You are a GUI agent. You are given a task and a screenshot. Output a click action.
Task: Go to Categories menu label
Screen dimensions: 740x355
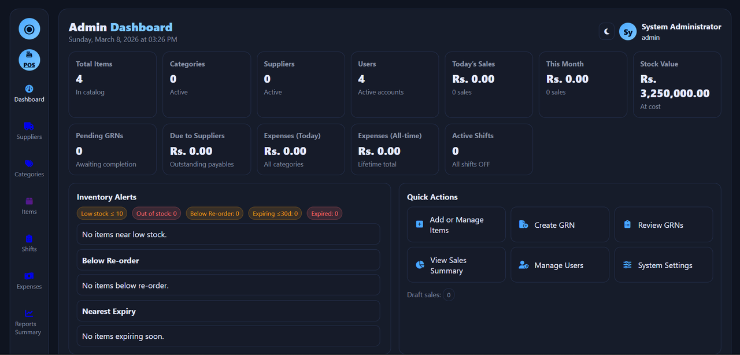click(29, 174)
